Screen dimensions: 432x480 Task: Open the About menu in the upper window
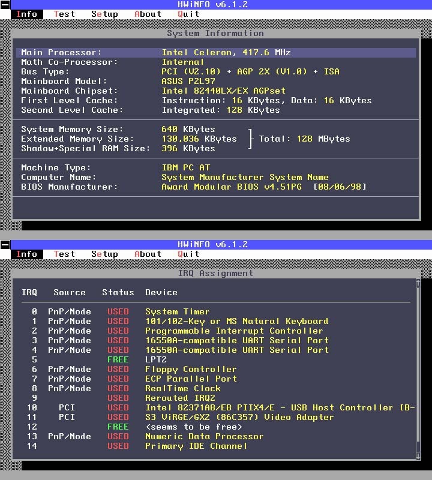pos(148,14)
